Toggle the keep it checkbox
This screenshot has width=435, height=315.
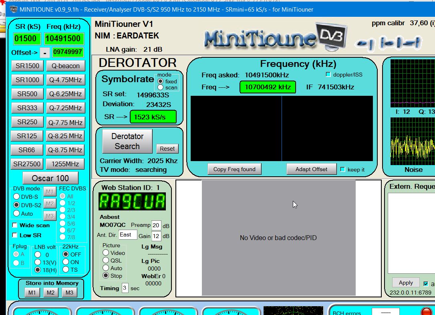click(x=342, y=169)
